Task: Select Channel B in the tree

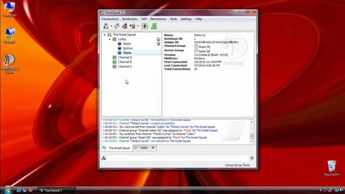Action: (125, 62)
